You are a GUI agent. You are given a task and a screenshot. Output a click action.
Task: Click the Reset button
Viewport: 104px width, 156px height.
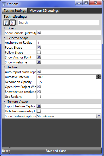pyautogui.click(x=6, y=151)
